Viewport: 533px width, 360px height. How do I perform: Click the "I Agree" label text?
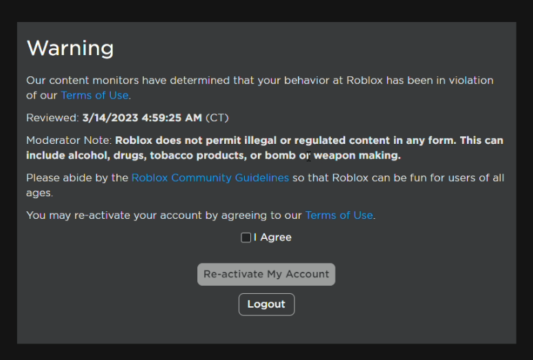point(272,237)
